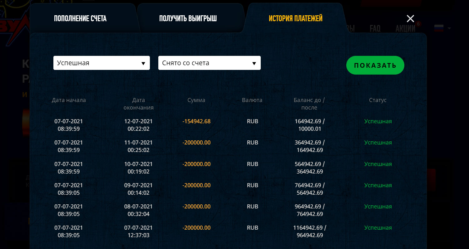Click the Сумма column header
This screenshot has width=469, height=249.
pyautogui.click(x=196, y=100)
